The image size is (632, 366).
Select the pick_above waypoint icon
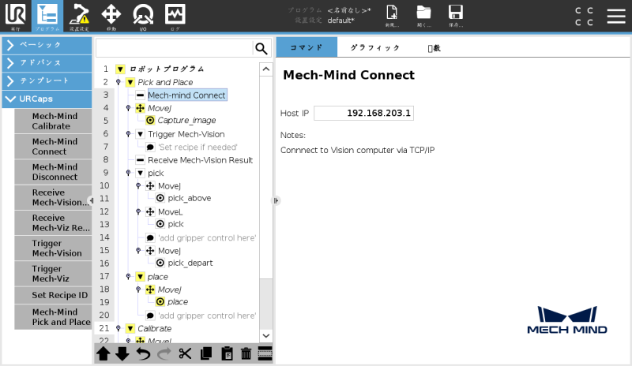pyautogui.click(x=160, y=198)
